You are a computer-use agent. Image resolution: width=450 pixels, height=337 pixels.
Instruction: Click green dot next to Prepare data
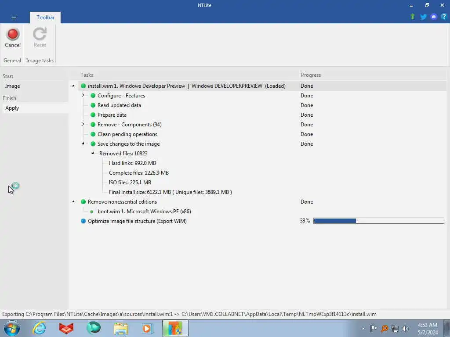click(x=93, y=115)
